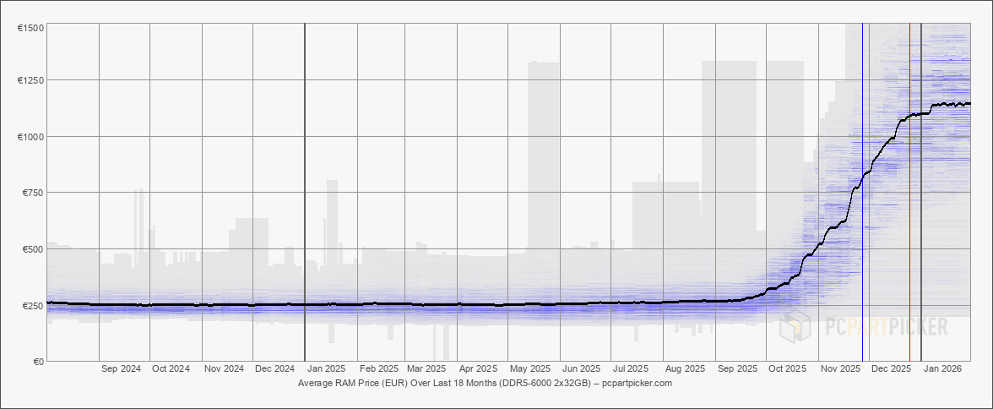
Task: Select the Sep 2025 x-axis label
Action: pyautogui.click(x=737, y=368)
